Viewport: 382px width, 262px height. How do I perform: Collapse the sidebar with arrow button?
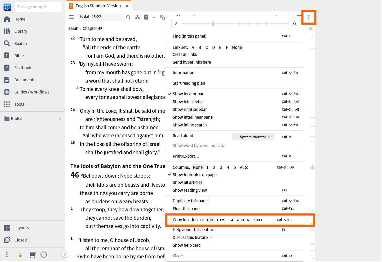[x=65, y=255]
